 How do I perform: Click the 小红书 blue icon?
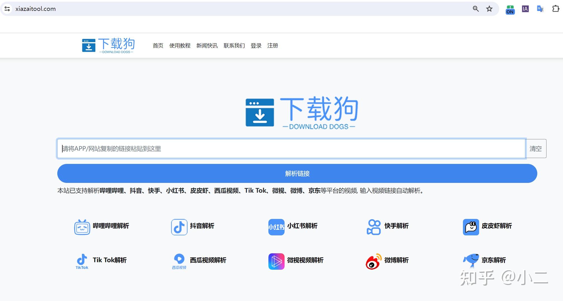point(276,227)
